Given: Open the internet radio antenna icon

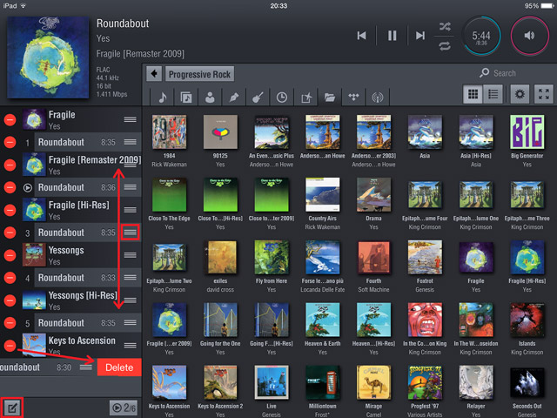Looking at the screenshot, I should point(378,98).
